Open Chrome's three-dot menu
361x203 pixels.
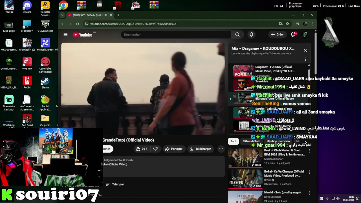click(x=312, y=24)
